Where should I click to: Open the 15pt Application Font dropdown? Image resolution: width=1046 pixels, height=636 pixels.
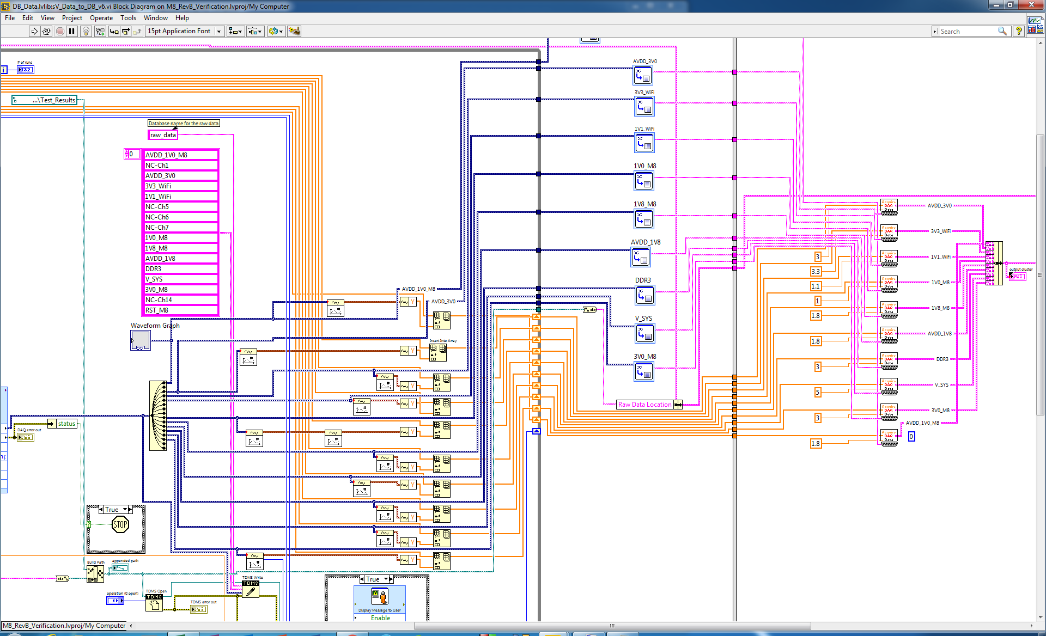pos(185,32)
